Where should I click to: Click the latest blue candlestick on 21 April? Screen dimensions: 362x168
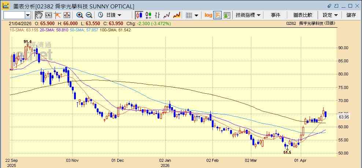(325, 114)
